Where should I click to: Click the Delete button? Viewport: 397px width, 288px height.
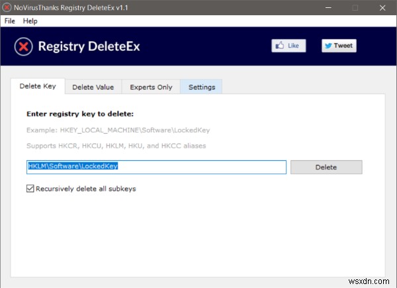coord(326,168)
